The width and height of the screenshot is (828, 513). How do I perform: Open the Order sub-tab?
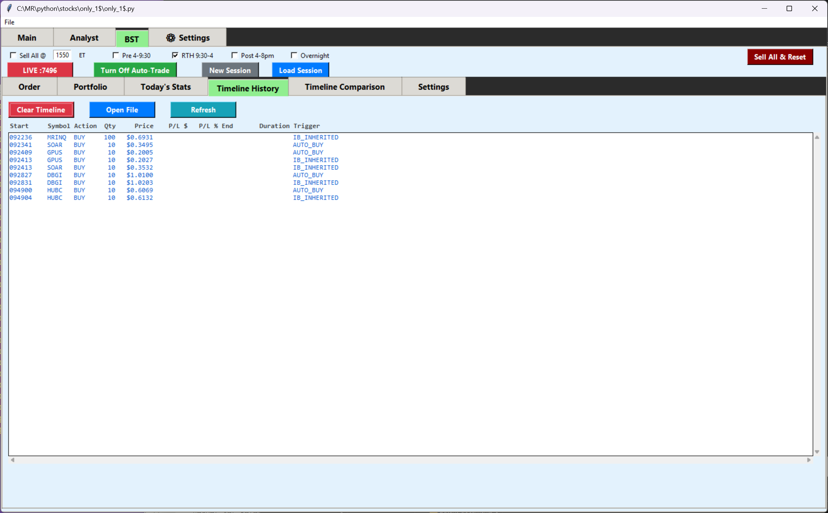pyautogui.click(x=30, y=87)
